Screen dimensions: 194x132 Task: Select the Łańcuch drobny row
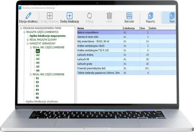click(x=126, y=55)
